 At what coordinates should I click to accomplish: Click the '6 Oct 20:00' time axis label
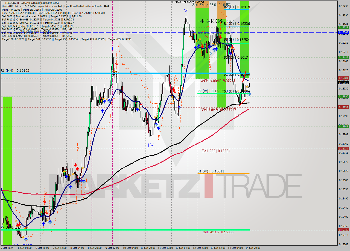[42, 248]
